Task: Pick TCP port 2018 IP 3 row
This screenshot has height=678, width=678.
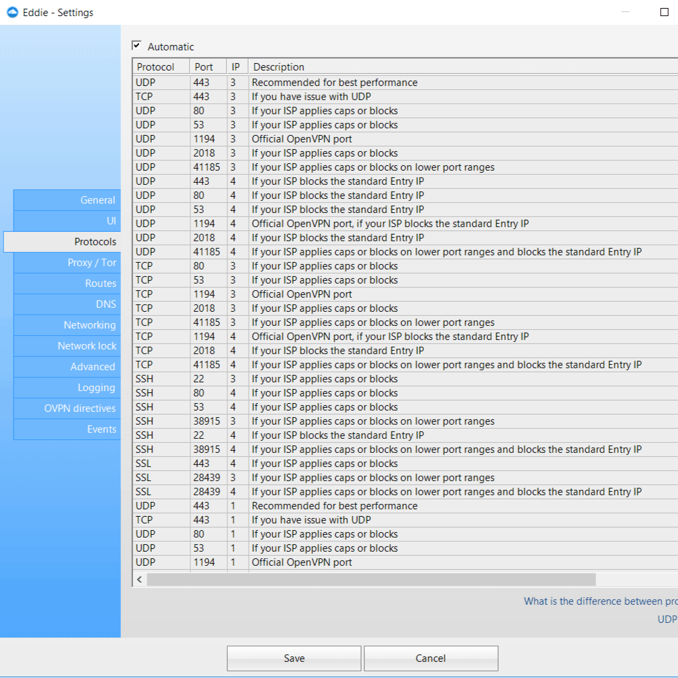Action: tap(405, 308)
